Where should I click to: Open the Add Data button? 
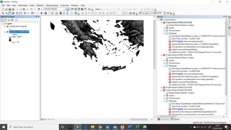click(x=39, y=9)
